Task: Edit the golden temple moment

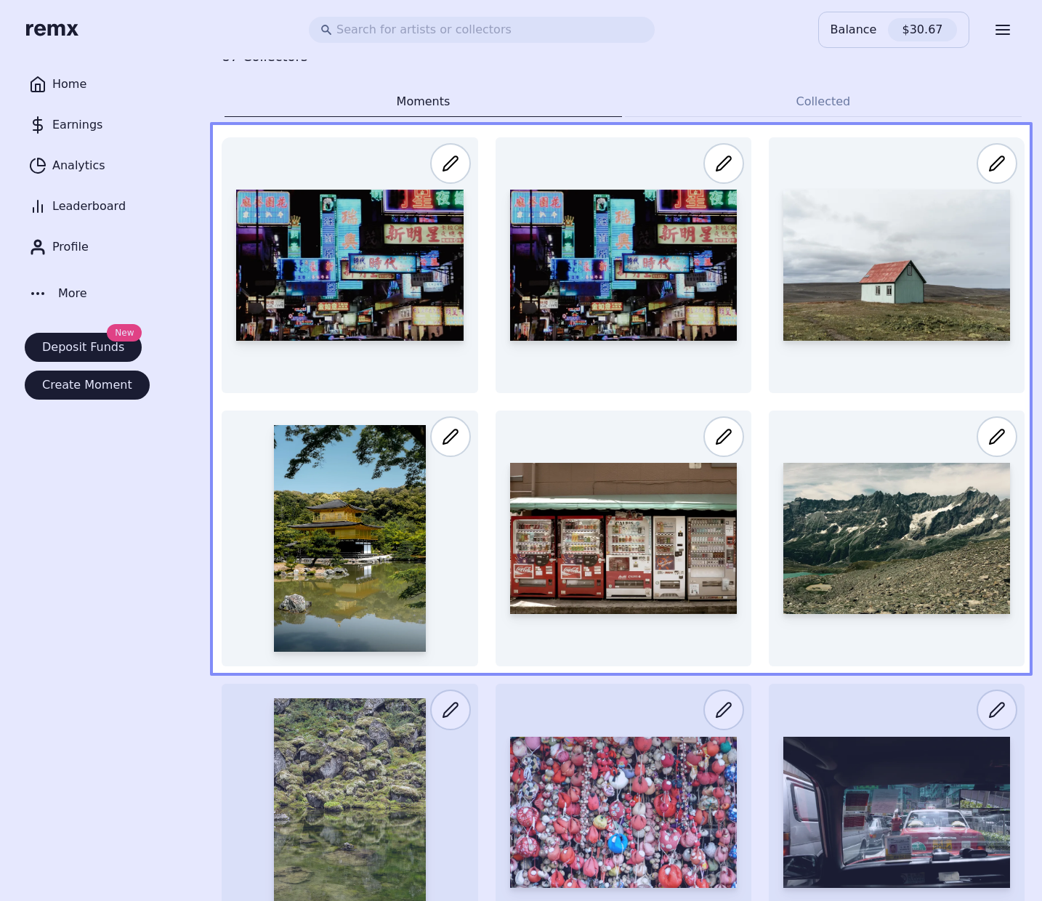Action: pyautogui.click(x=450, y=437)
